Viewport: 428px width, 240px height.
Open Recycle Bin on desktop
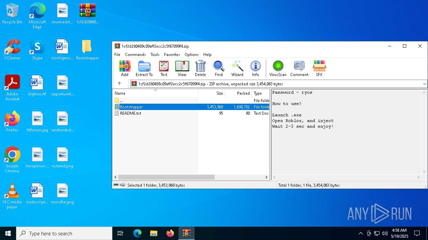(x=12, y=14)
